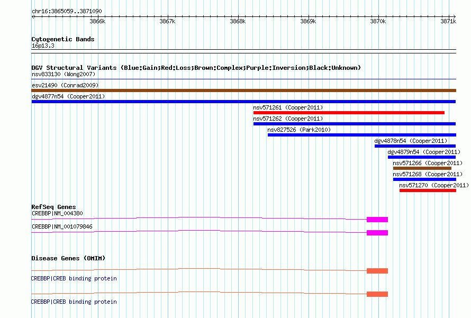Click the chr16:3865059..3871090 region label
The width and height of the screenshot is (471, 318).
67,12
